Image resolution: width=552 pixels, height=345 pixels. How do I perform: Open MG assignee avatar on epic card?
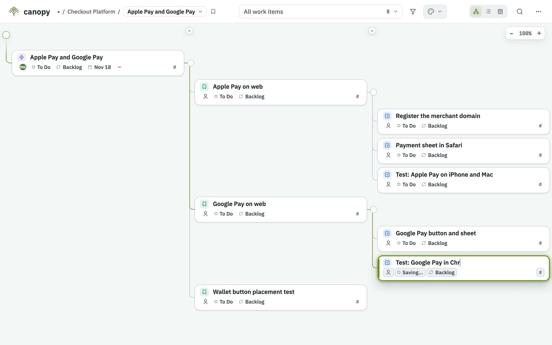coord(23,67)
